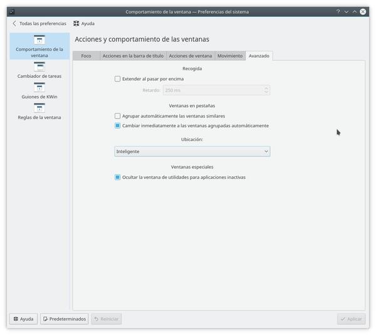Enable Extender al pasar por encima
This screenshot has height=335, width=376.
(118, 79)
